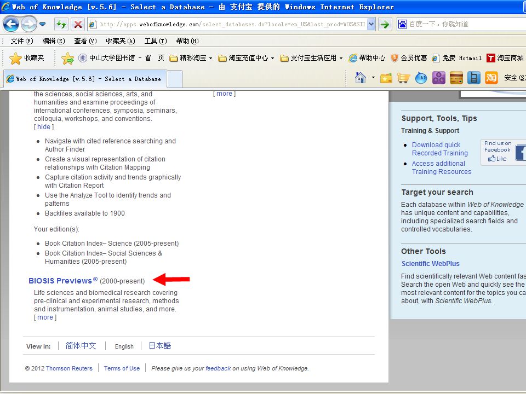Open the Terms of Use link
This screenshot has height=394, width=526.
click(x=122, y=368)
